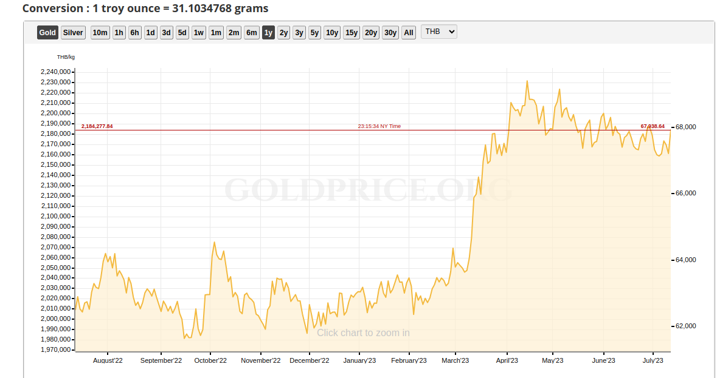This screenshot has height=378, width=717.
Task: Choose the 30y range button
Action: pyautogui.click(x=390, y=33)
